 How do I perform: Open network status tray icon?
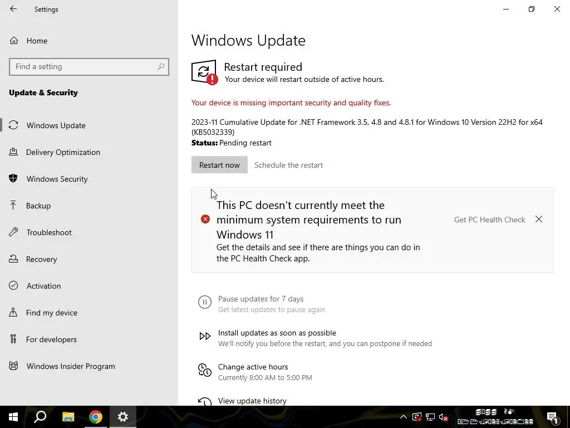430,417
